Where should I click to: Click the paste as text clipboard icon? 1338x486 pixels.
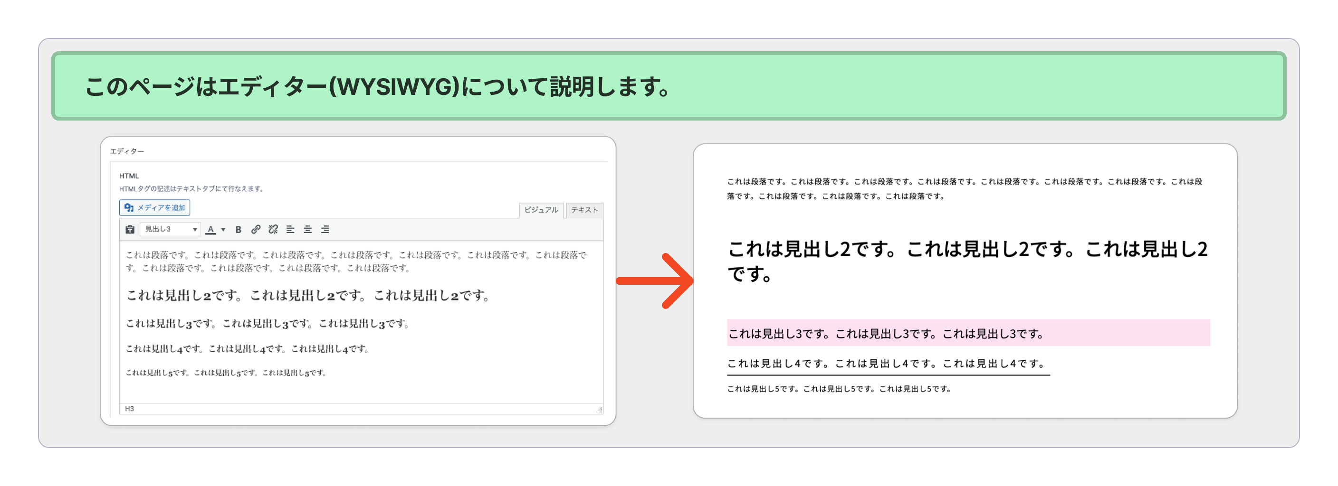click(130, 229)
